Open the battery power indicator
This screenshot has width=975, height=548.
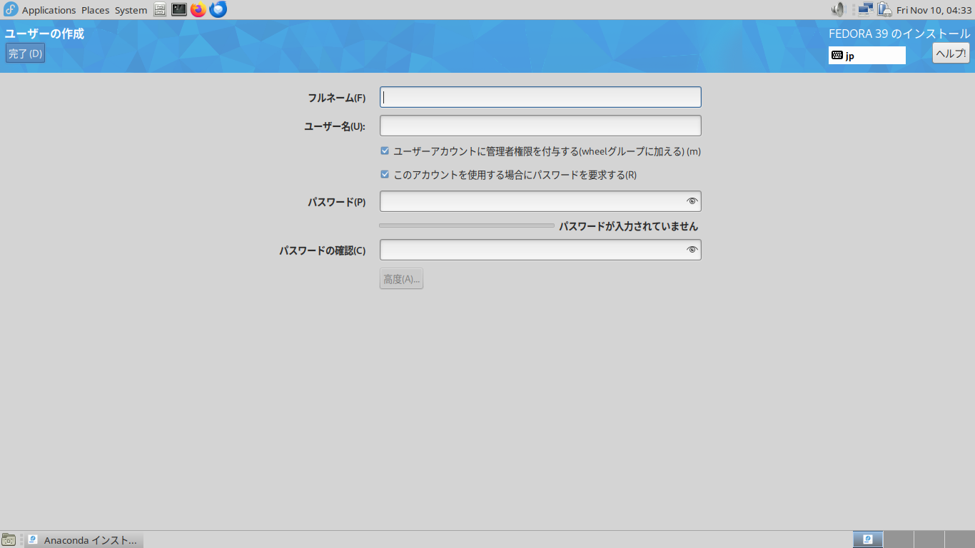[885, 10]
